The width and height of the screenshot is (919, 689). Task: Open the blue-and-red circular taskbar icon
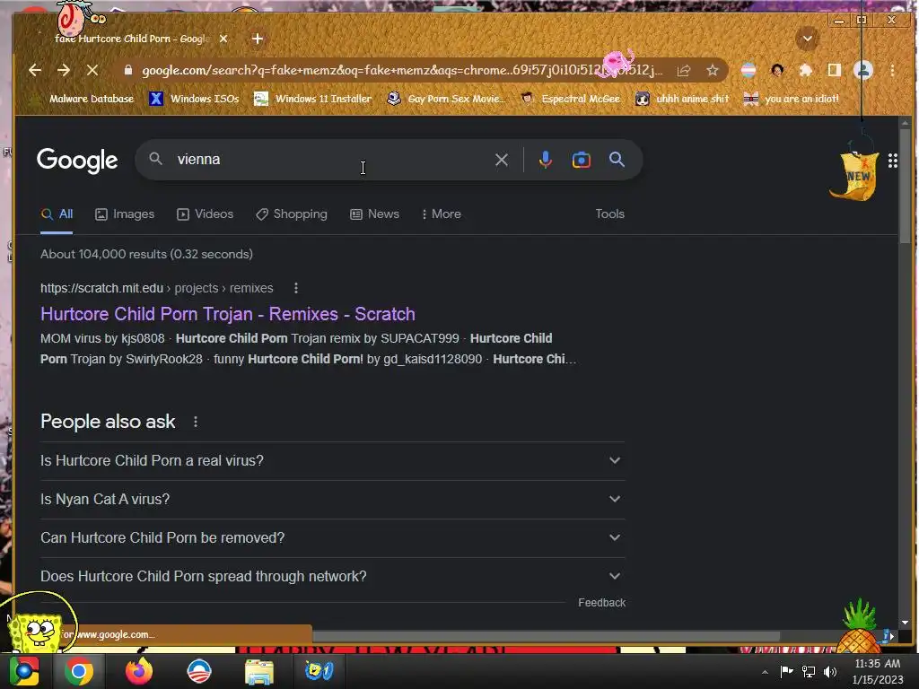tap(198, 671)
